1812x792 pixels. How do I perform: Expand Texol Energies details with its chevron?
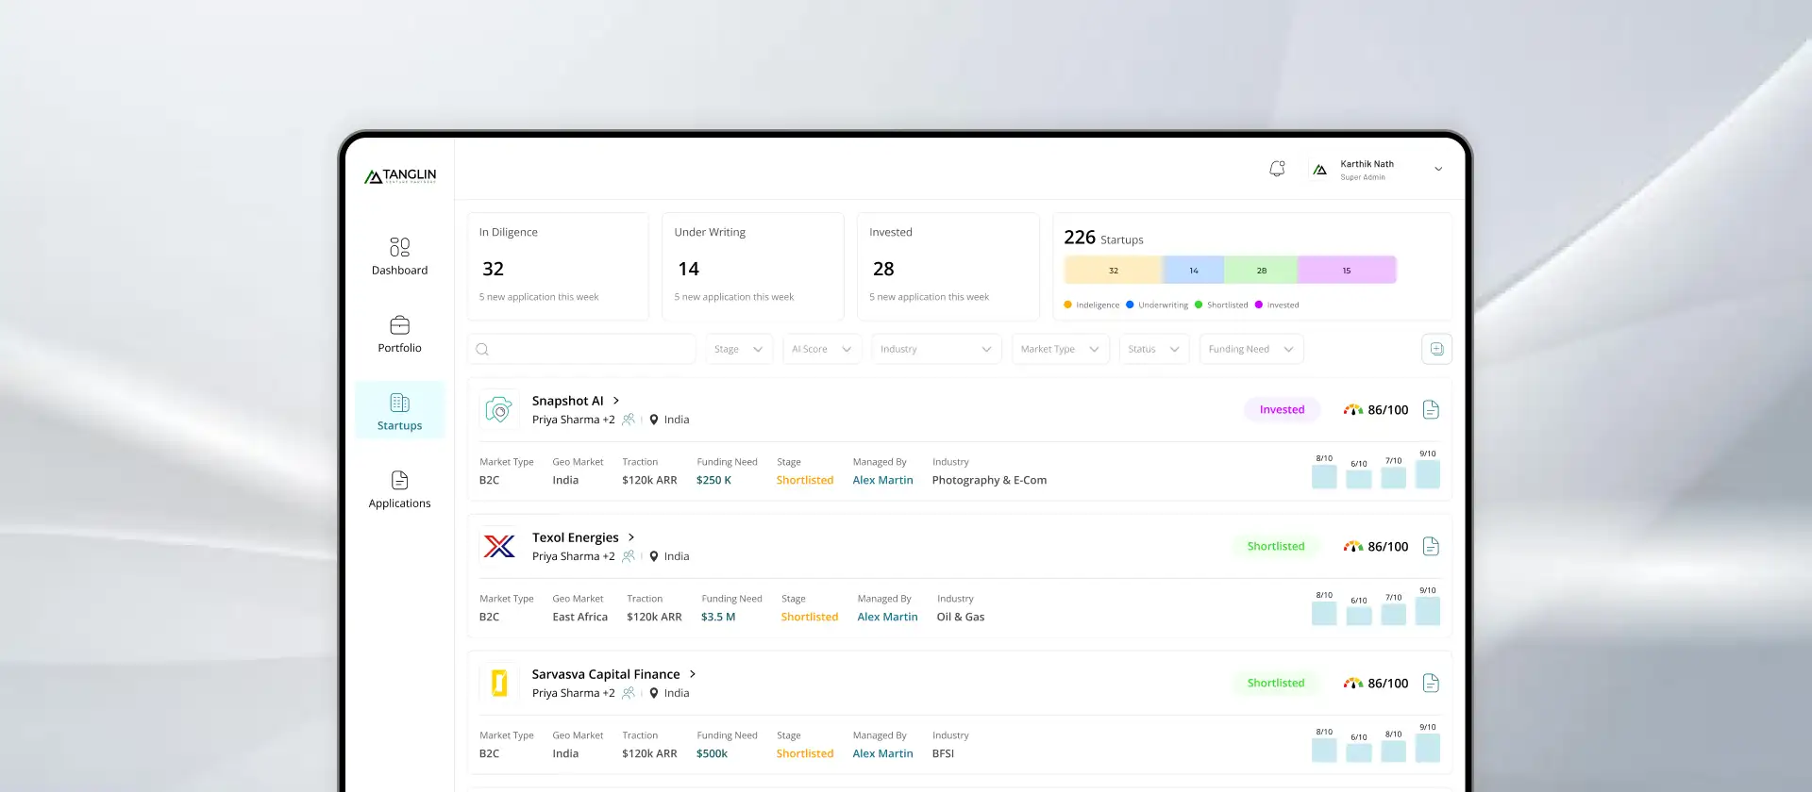(x=631, y=537)
